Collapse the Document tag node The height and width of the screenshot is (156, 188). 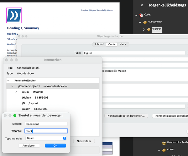140,22
